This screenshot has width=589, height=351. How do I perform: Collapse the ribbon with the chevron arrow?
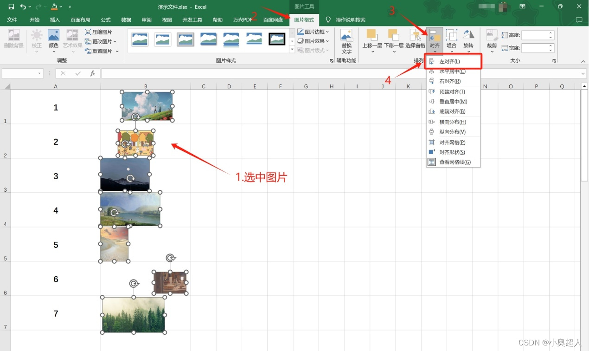pyautogui.click(x=583, y=61)
